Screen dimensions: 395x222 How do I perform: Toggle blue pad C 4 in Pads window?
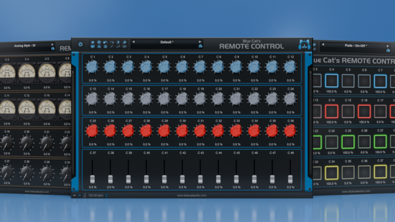(332, 81)
